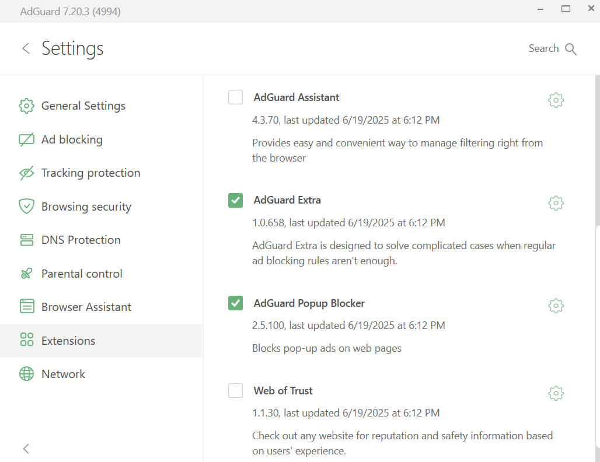Click the DNS Protection server icon
Screen dimensions: 600x462
[26, 240]
